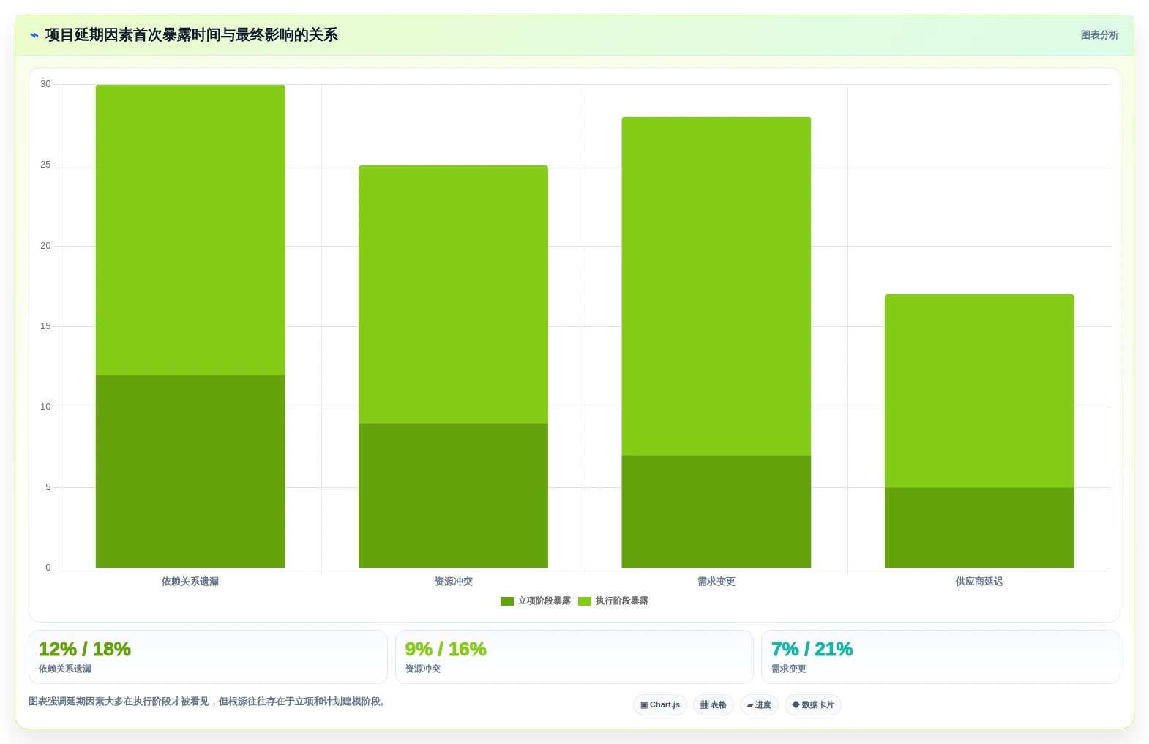Click the footer note starting 图表强调延期因素
Screen dimensions: 1149x744
tap(207, 702)
